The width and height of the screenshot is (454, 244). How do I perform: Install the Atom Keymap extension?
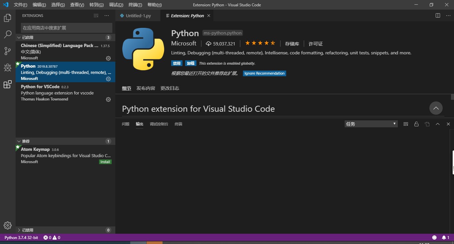(105, 162)
